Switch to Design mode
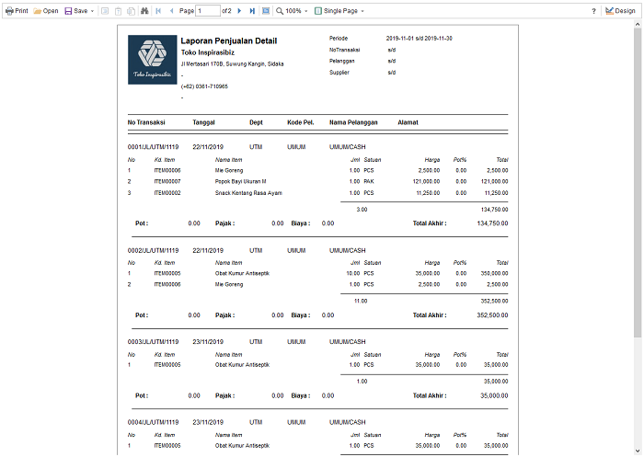The image size is (644, 457). [620, 11]
